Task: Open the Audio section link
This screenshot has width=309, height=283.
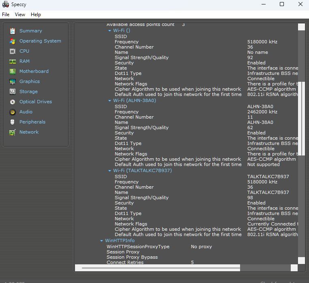Action: [x=26, y=112]
